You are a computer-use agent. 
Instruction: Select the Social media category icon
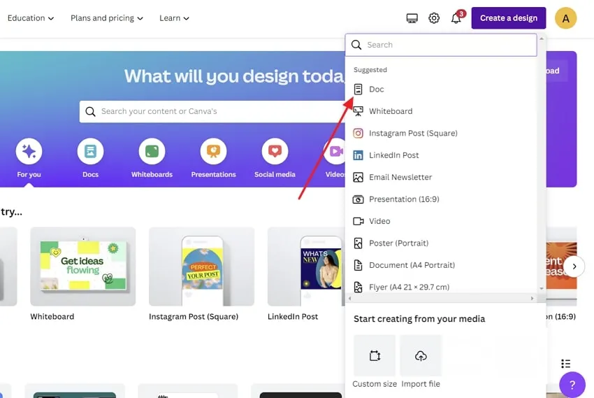(275, 151)
